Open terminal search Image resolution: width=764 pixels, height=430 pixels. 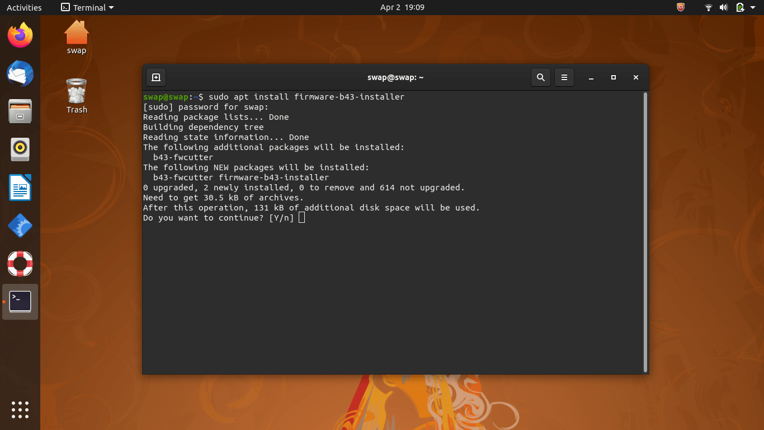(x=540, y=77)
